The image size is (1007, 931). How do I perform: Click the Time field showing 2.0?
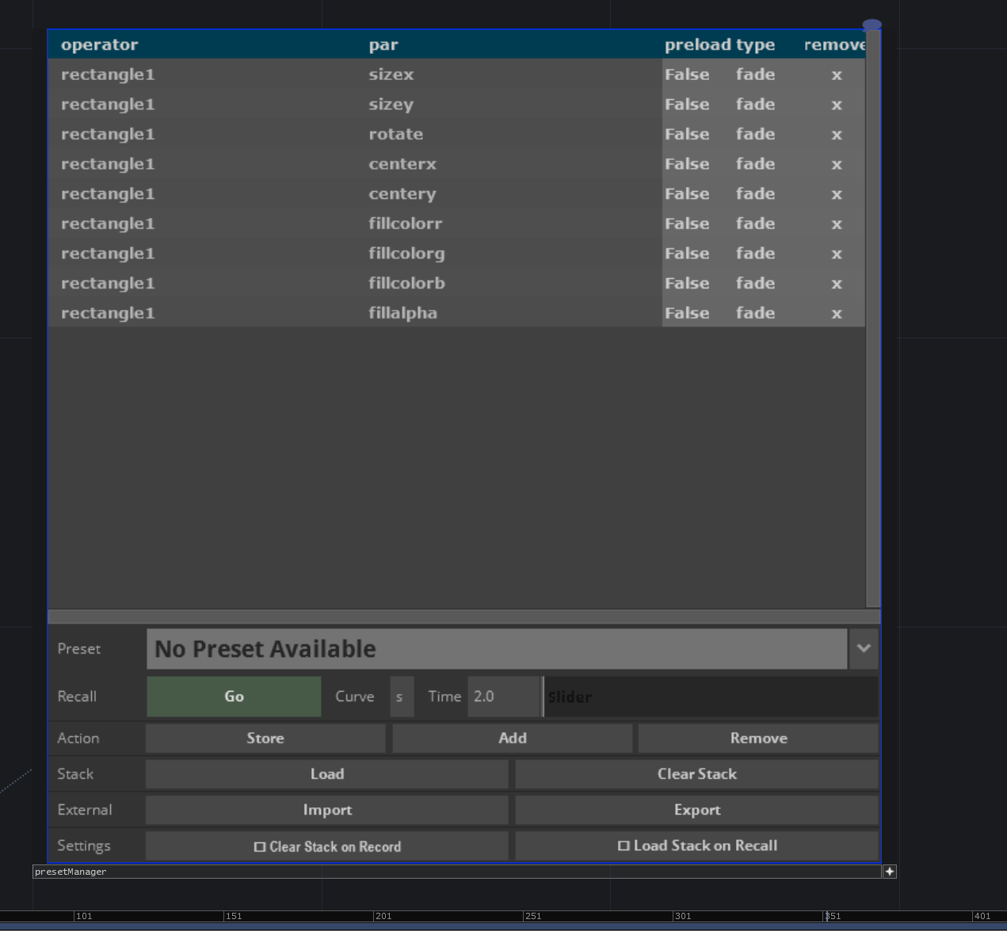point(502,696)
